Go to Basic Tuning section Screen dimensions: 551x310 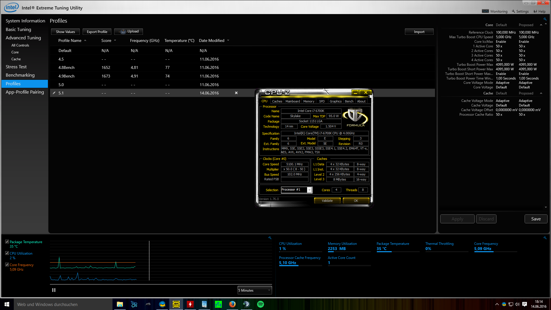pos(18,30)
